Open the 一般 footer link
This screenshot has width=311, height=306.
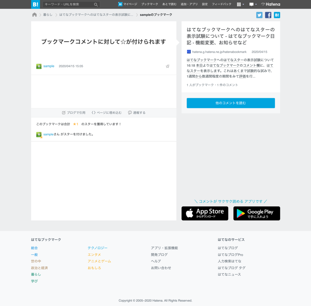coord(34,255)
